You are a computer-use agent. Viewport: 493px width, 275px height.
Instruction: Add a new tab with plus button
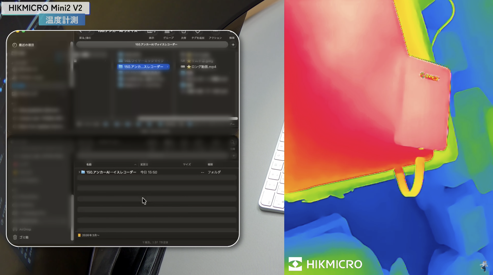pos(233,44)
